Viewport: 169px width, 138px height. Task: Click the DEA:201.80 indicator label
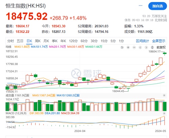(x=52, y=113)
